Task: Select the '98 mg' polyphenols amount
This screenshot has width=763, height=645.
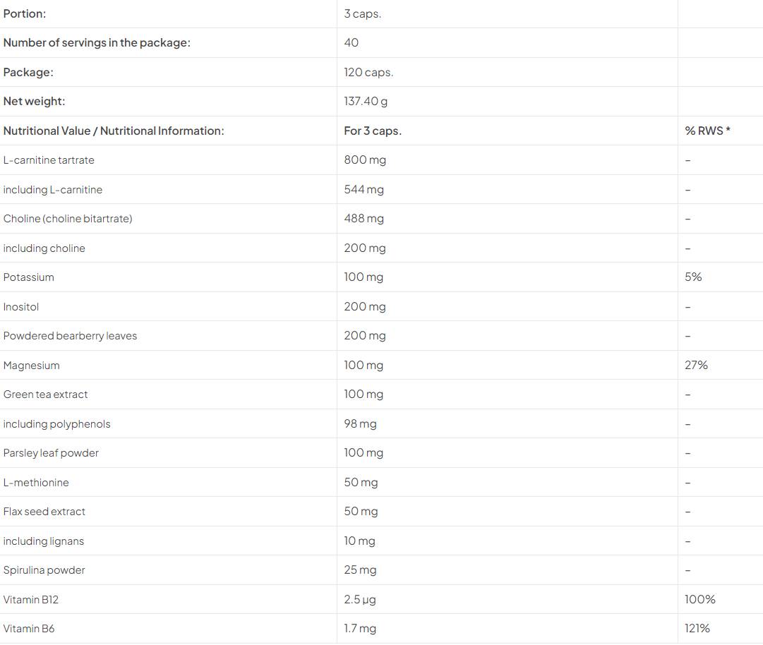Action: point(360,424)
